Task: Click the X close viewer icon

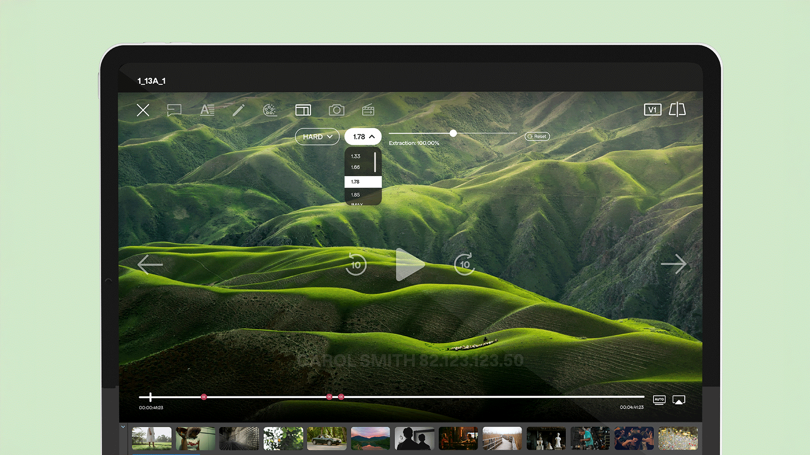Action: coord(143,110)
